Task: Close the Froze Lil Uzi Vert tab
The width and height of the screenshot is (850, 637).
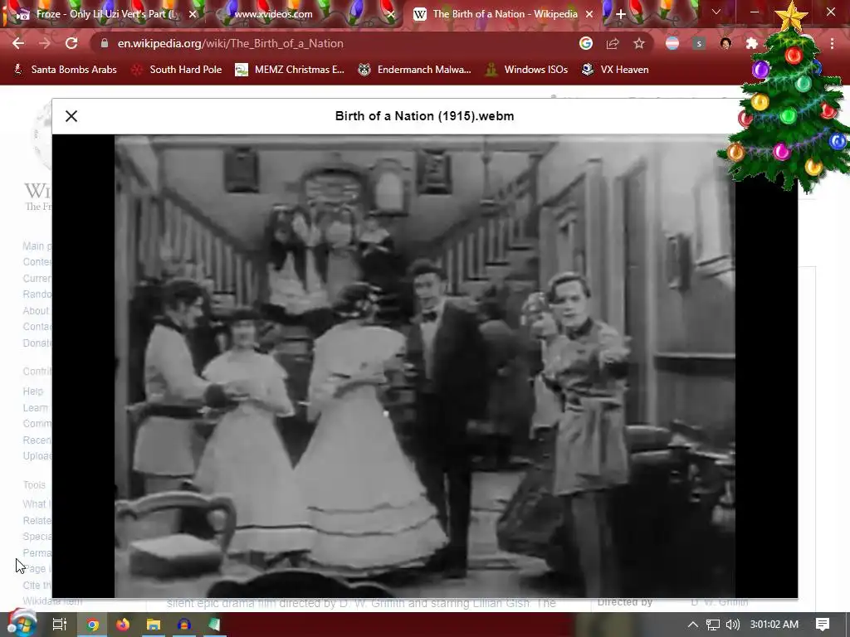Action: [x=193, y=14]
